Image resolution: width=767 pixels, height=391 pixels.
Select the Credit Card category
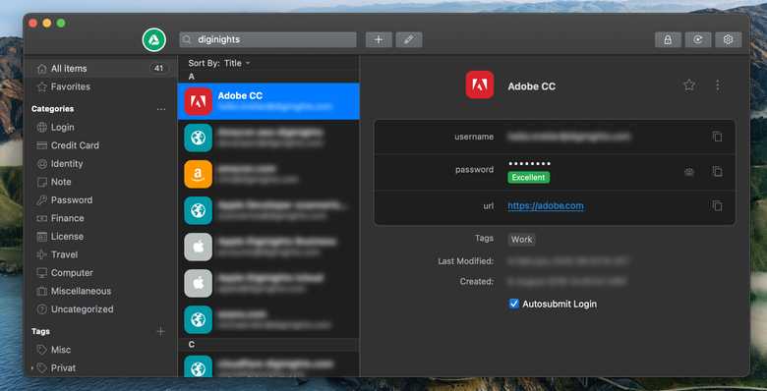click(100, 145)
